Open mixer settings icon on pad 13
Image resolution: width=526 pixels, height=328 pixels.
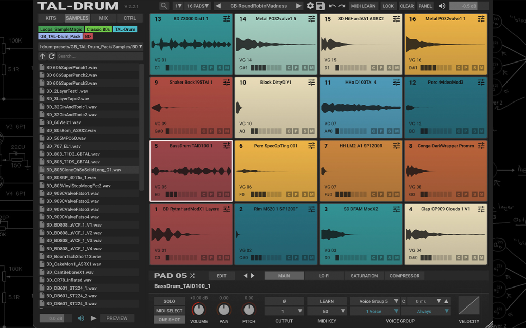(227, 19)
